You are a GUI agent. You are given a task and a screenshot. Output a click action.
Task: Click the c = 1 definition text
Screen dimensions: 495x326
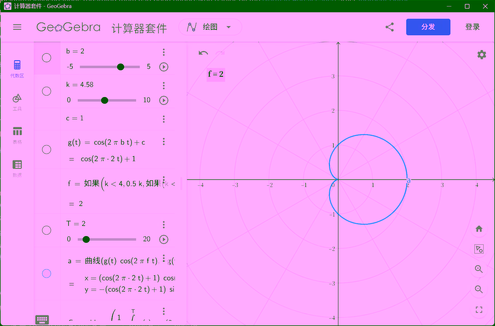pos(75,118)
